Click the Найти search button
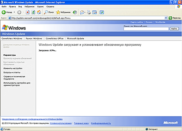This screenshot has width=182, height=131. click(174, 29)
